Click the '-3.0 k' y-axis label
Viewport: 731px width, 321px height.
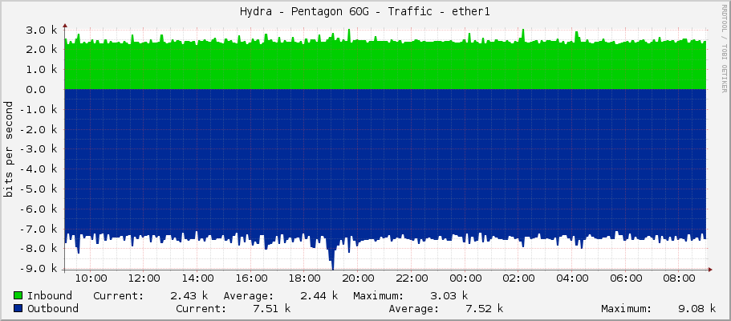[x=39, y=149]
